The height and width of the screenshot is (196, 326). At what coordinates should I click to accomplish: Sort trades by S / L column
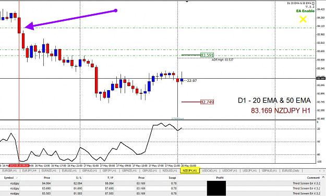point(79,178)
